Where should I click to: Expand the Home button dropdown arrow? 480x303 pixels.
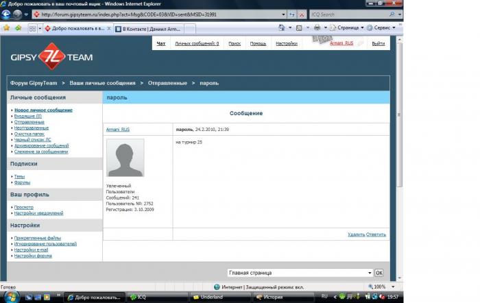click(x=290, y=28)
